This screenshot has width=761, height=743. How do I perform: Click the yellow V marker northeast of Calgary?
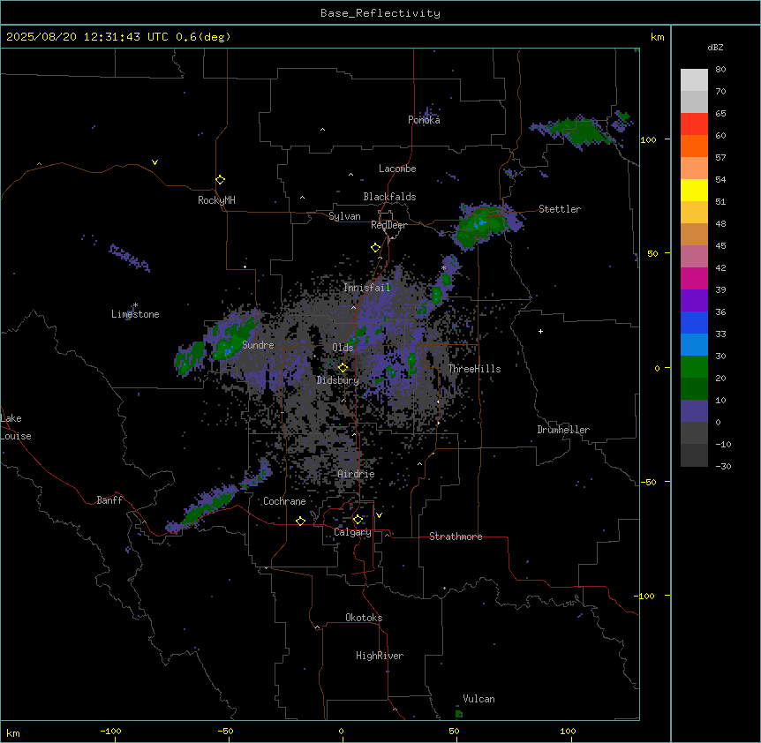coord(379,515)
